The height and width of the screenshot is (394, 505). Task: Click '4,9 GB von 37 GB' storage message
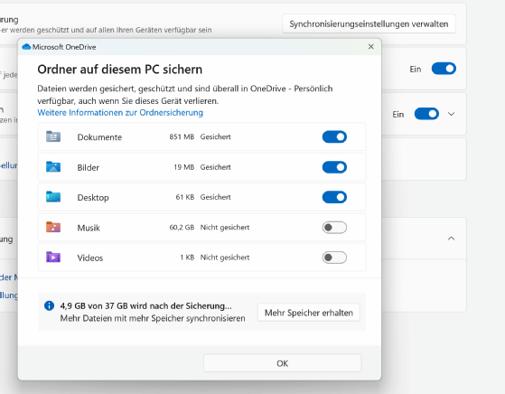pyautogui.click(x=145, y=305)
